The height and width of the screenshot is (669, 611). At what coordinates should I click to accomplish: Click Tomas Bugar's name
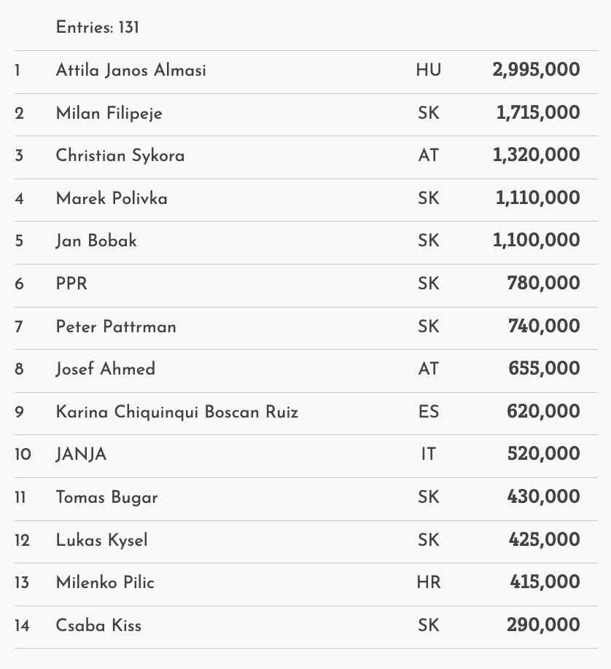[106, 497]
